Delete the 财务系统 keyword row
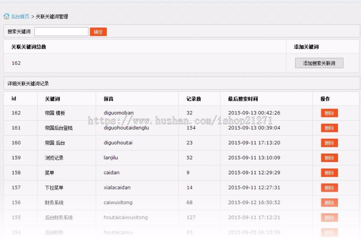The image size is (361, 239). pos(329,203)
